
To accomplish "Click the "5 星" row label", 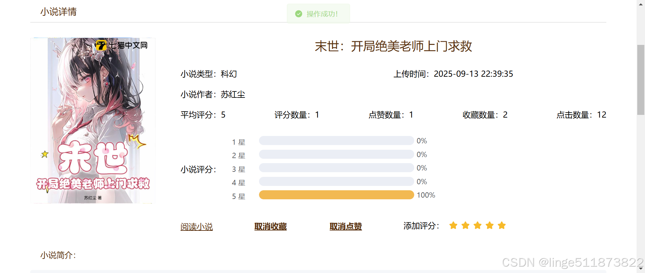I will click(239, 196).
